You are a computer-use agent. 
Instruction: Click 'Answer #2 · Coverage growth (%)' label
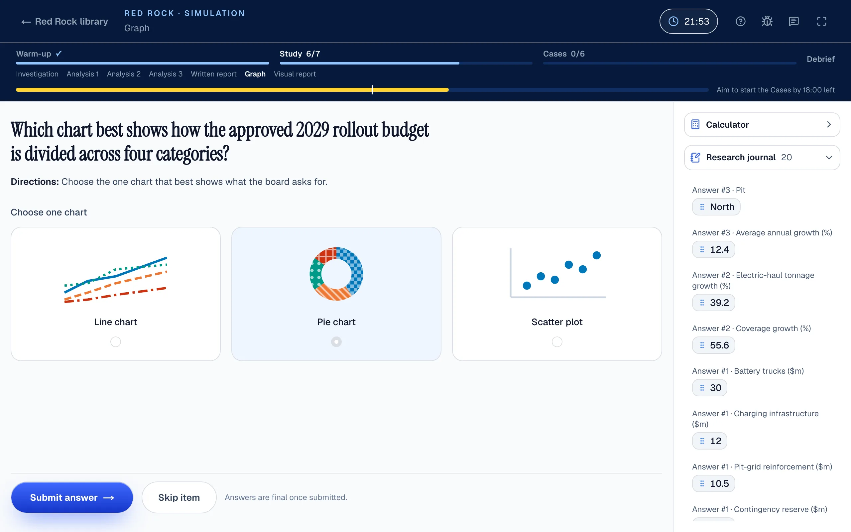point(752,328)
